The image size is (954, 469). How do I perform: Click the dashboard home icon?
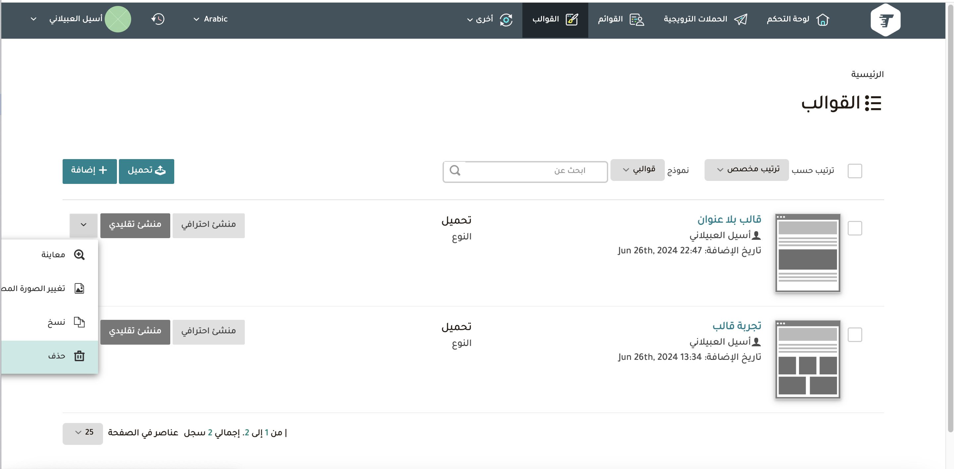click(x=822, y=20)
